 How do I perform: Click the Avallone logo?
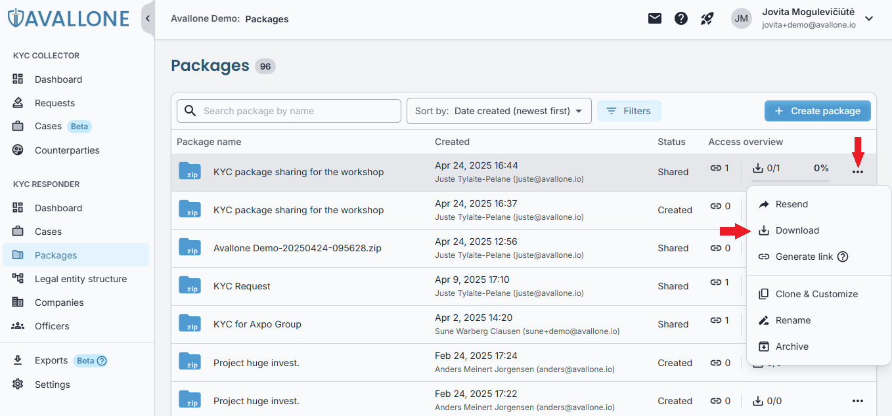click(68, 18)
